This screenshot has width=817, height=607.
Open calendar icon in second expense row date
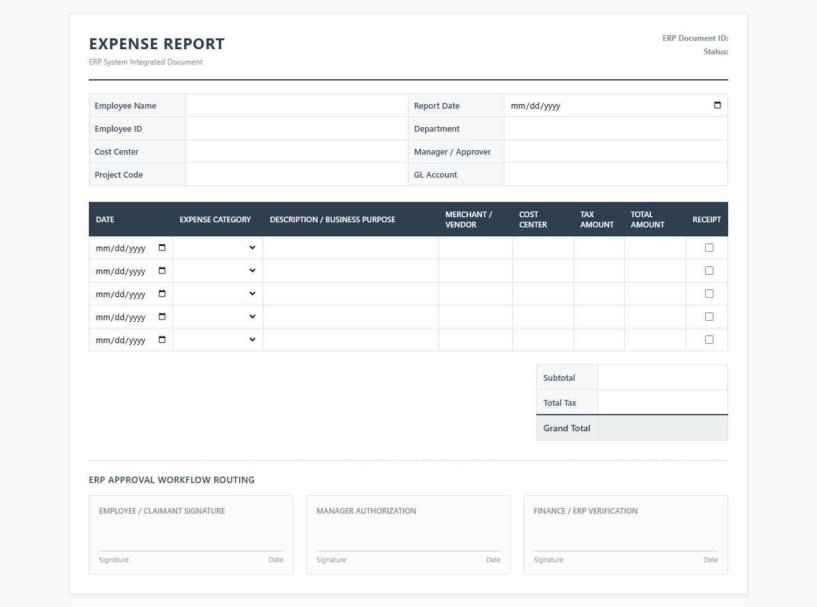click(162, 271)
